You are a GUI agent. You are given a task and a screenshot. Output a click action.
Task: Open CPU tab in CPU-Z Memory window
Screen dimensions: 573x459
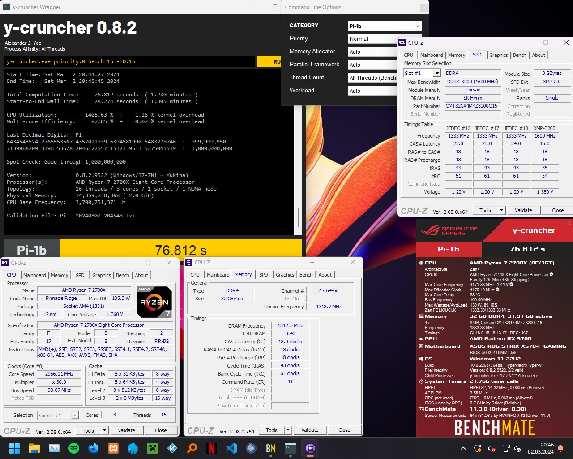[x=195, y=275]
